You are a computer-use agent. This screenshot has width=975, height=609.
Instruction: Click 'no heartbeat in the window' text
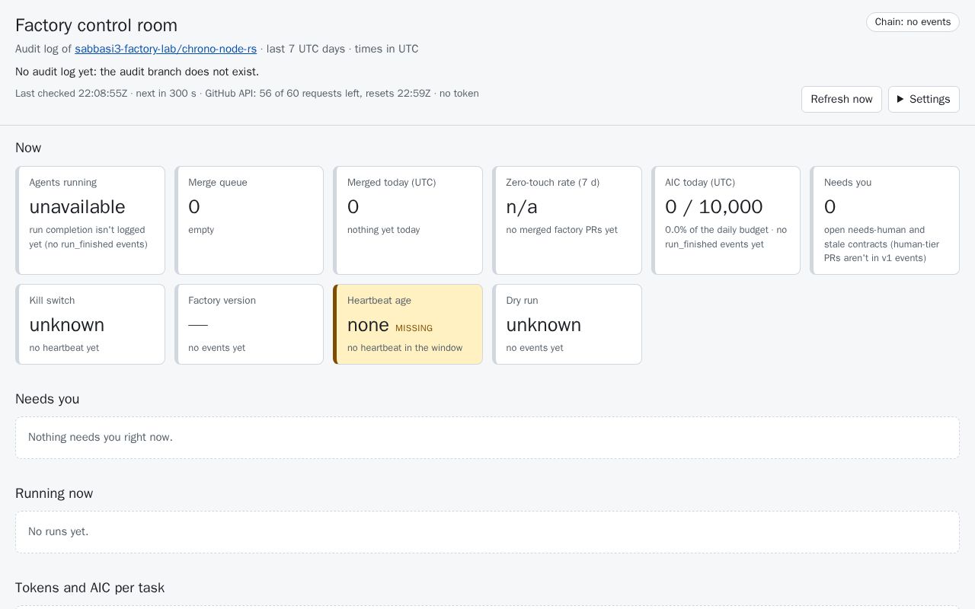404,348
